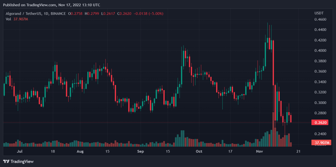Click the Published on TradingView.com header text
336x167 pixels.
tap(52, 5)
